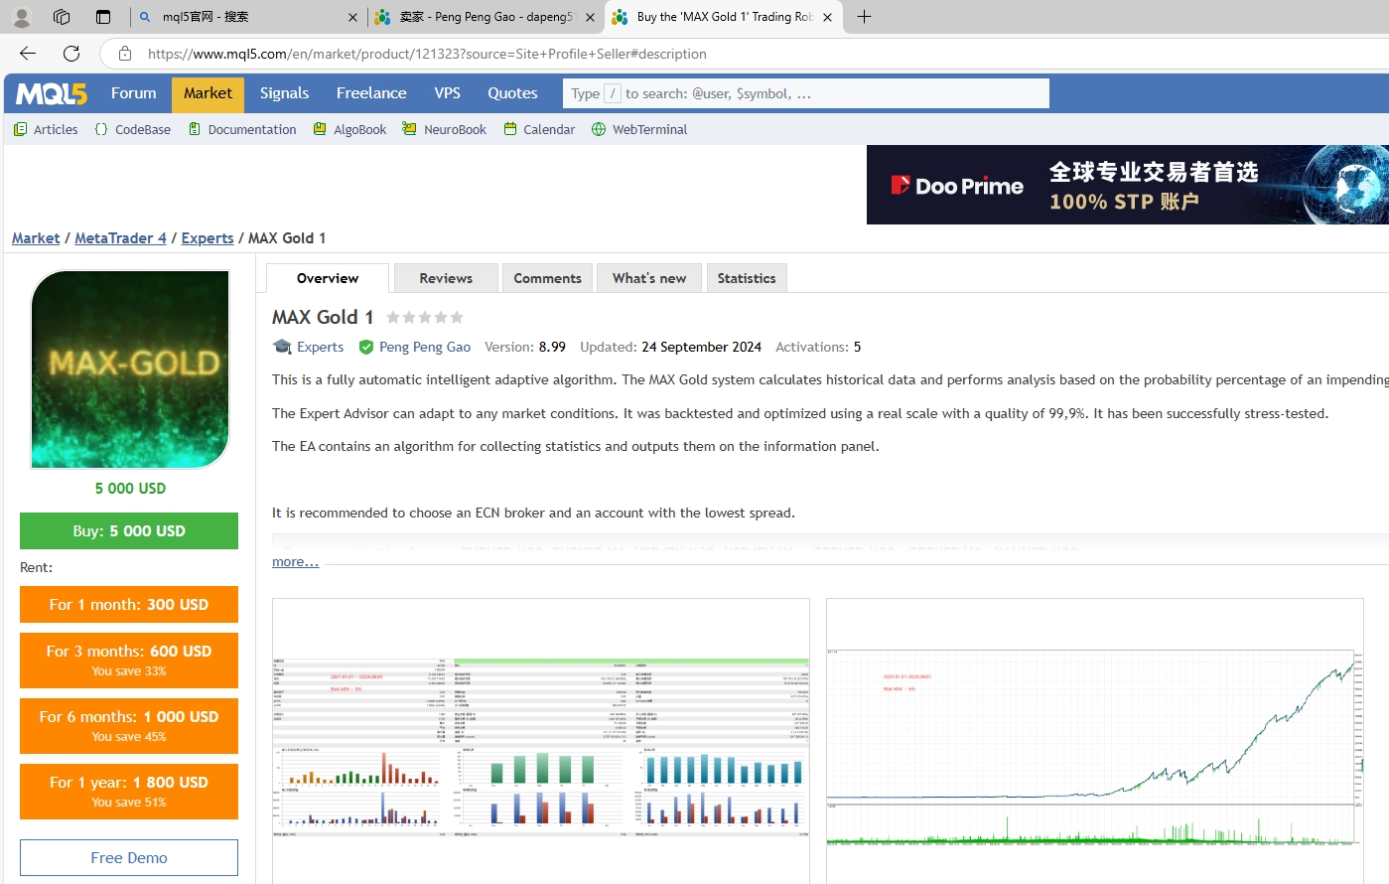Viewport: 1389px width, 884px height.
Task: Rent for 6 months at 1 000 USD
Action: [x=129, y=725]
